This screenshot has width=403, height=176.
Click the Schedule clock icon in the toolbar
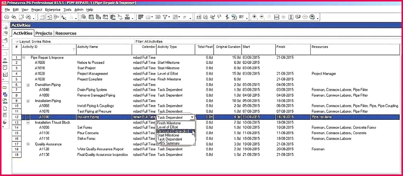tap(205, 17)
